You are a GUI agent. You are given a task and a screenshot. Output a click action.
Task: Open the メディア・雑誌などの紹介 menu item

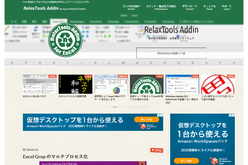pyautogui.click(x=161, y=7)
